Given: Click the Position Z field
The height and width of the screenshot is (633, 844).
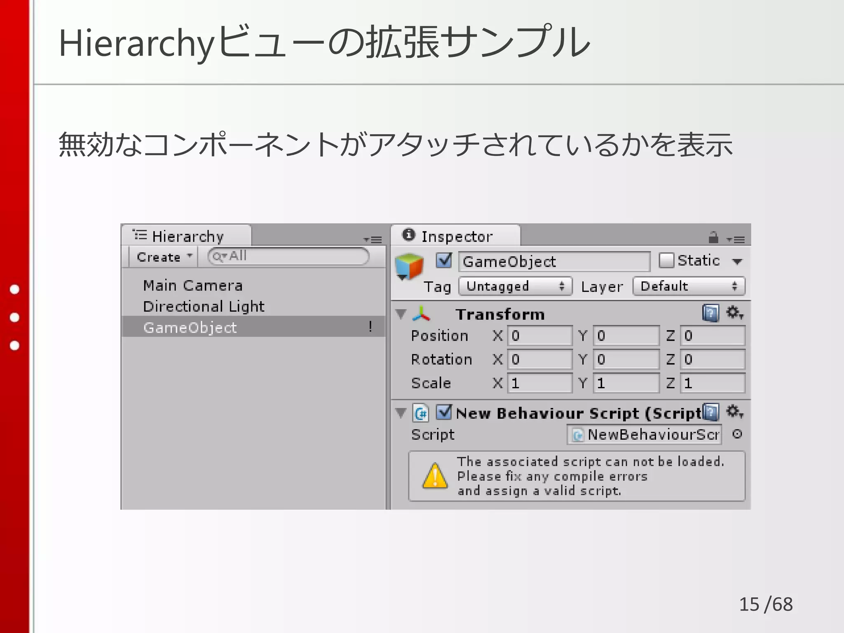Looking at the screenshot, I should point(713,336).
